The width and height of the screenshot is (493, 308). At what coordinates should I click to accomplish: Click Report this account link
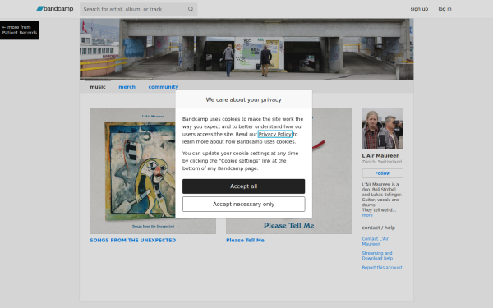point(382,268)
